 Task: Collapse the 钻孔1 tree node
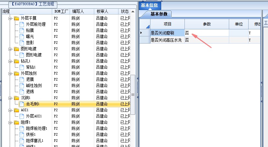[10, 61]
